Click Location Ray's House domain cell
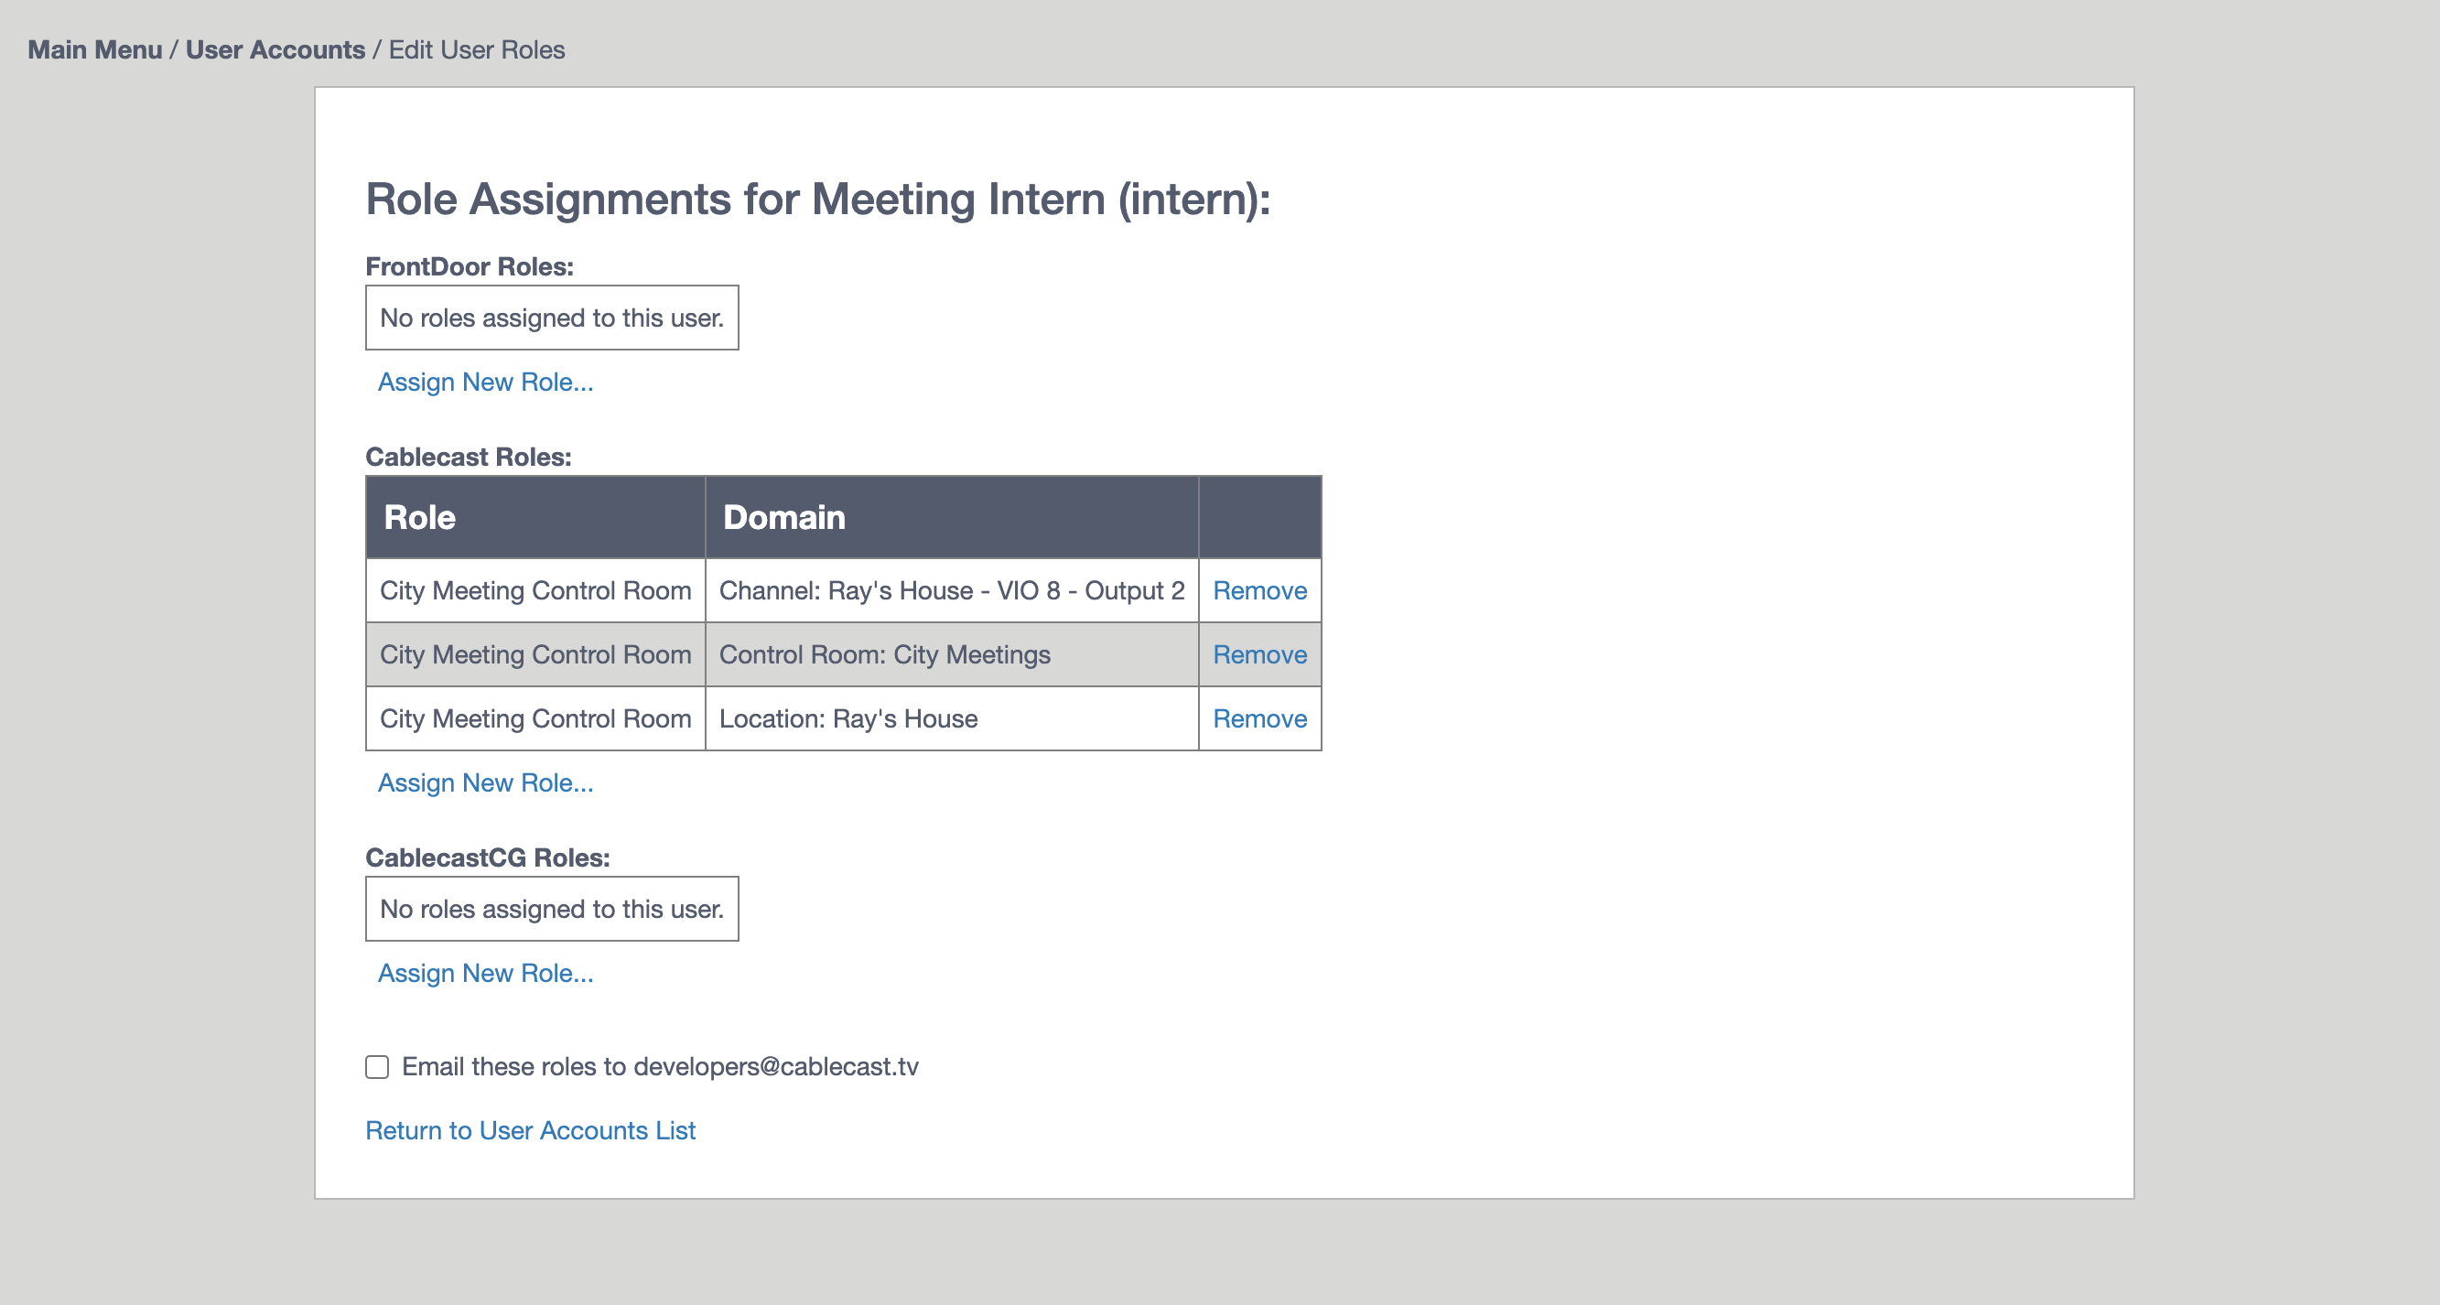This screenshot has height=1305, width=2440. 952,717
